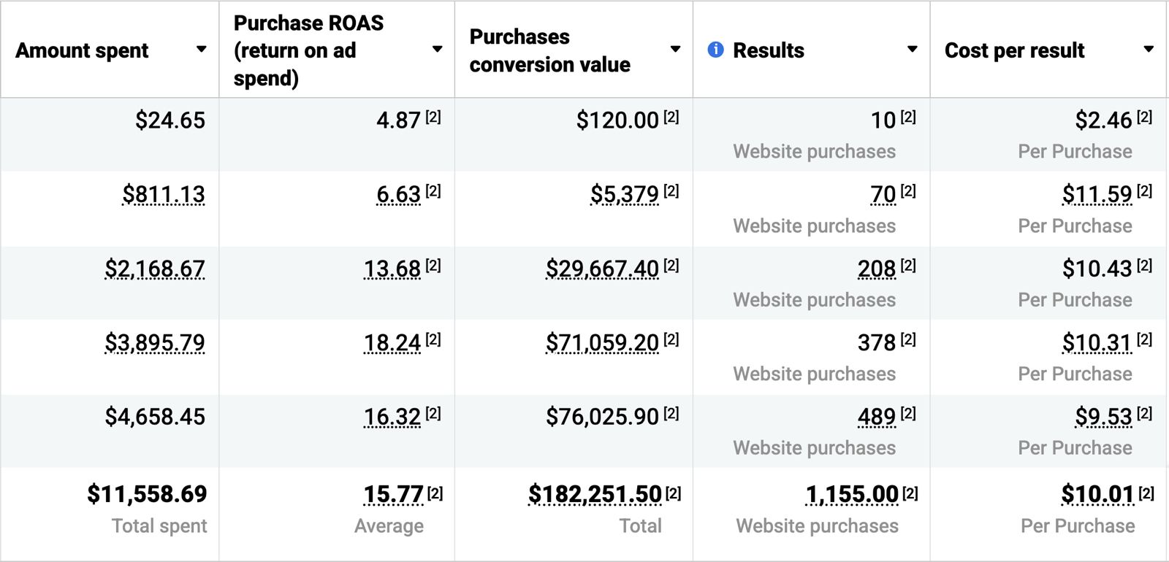Screen dimensions: 1169x562
Task: Open the Amount spent column dropdown arrow
Action: (201, 50)
